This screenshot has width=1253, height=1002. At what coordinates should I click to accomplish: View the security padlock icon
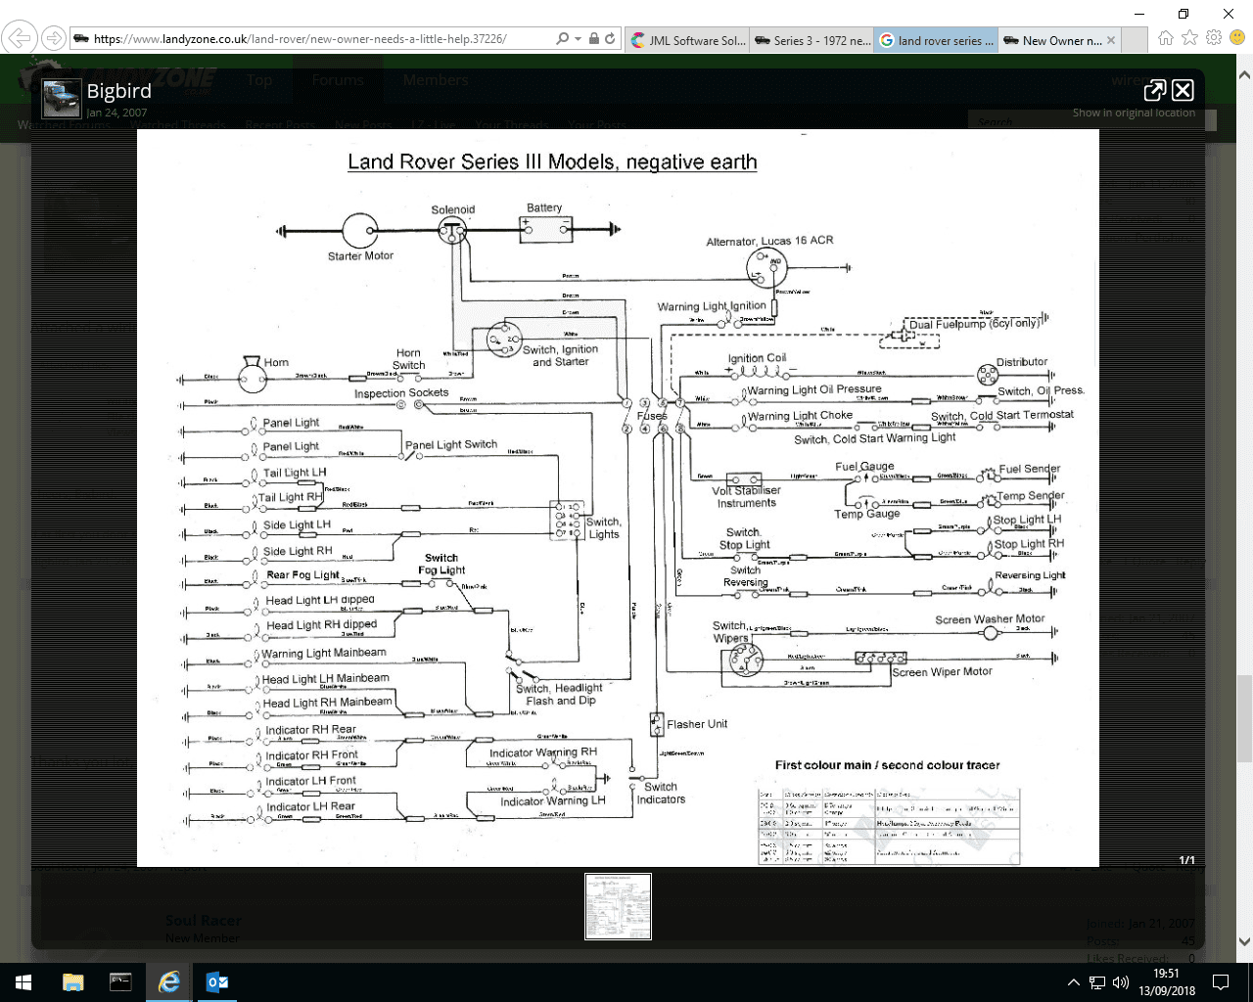tap(592, 39)
